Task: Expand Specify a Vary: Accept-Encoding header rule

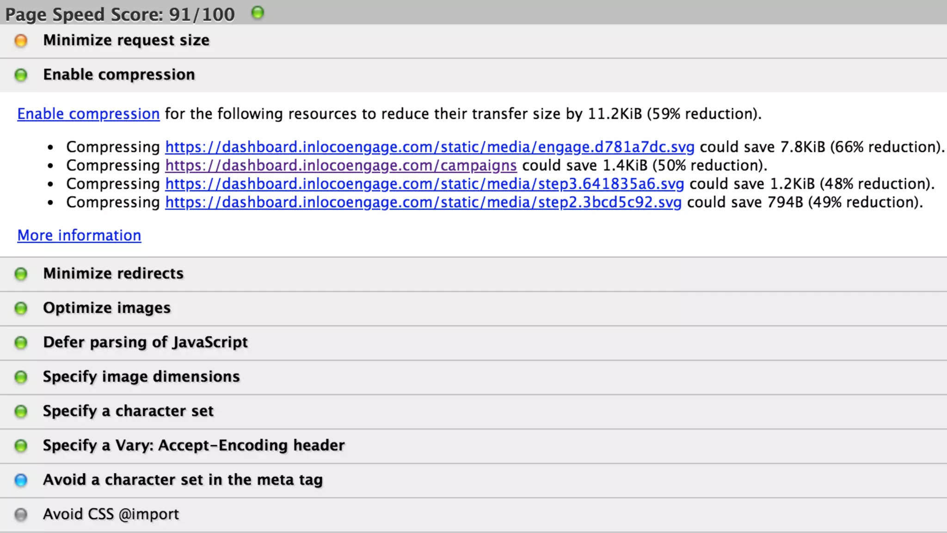Action: [x=194, y=446]
